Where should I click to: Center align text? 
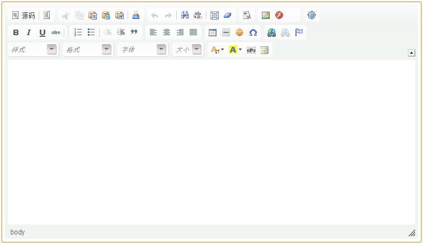click(167, 32)
